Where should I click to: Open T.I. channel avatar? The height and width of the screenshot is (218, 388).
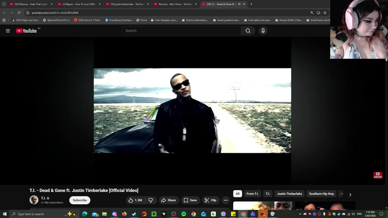point(34,200)
